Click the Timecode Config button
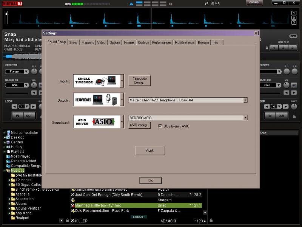This screenshot has width=302, height=227. point(140,81)
